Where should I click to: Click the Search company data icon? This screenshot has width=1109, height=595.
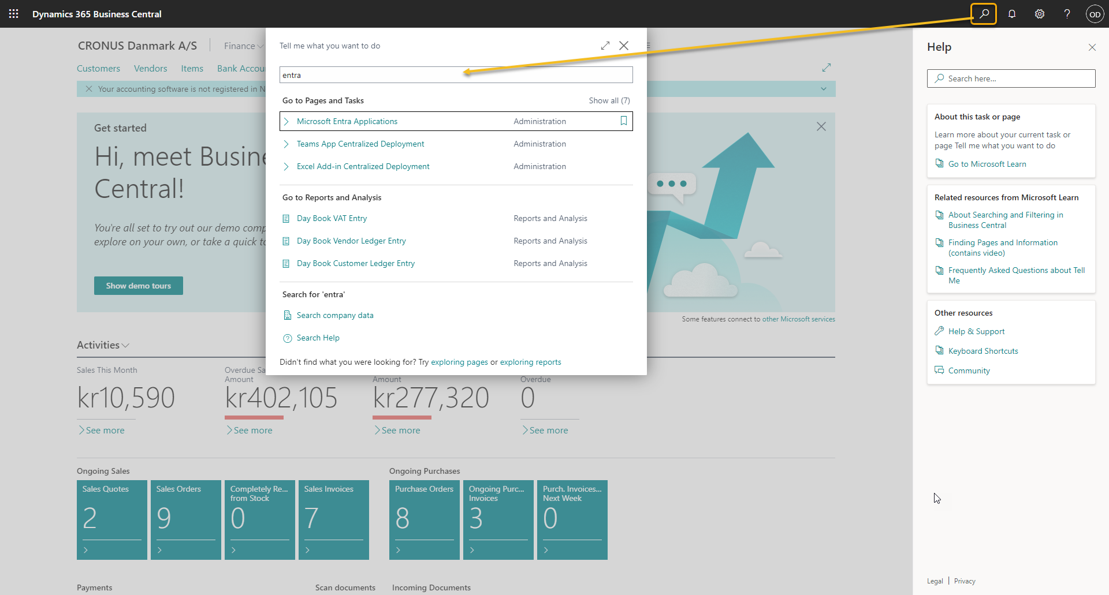[x=287, y=315]
